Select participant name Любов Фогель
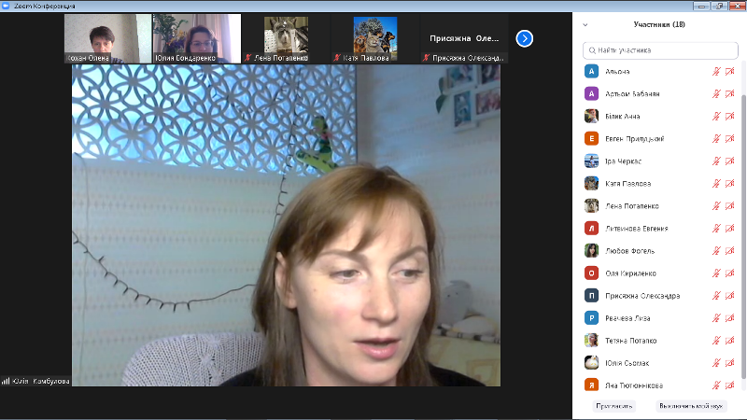This screenshot has height=420, width=747. 629,251
